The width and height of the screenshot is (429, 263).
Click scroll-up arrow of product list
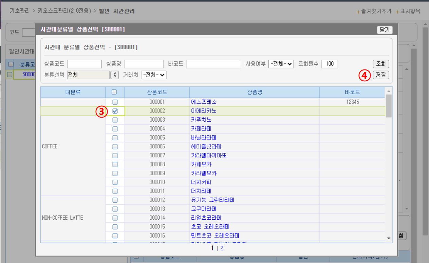(389, 91)
